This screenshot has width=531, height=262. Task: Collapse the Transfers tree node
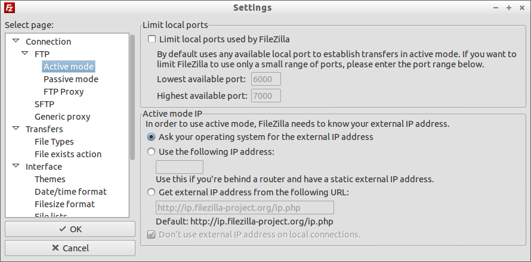[x=16, y=128]
